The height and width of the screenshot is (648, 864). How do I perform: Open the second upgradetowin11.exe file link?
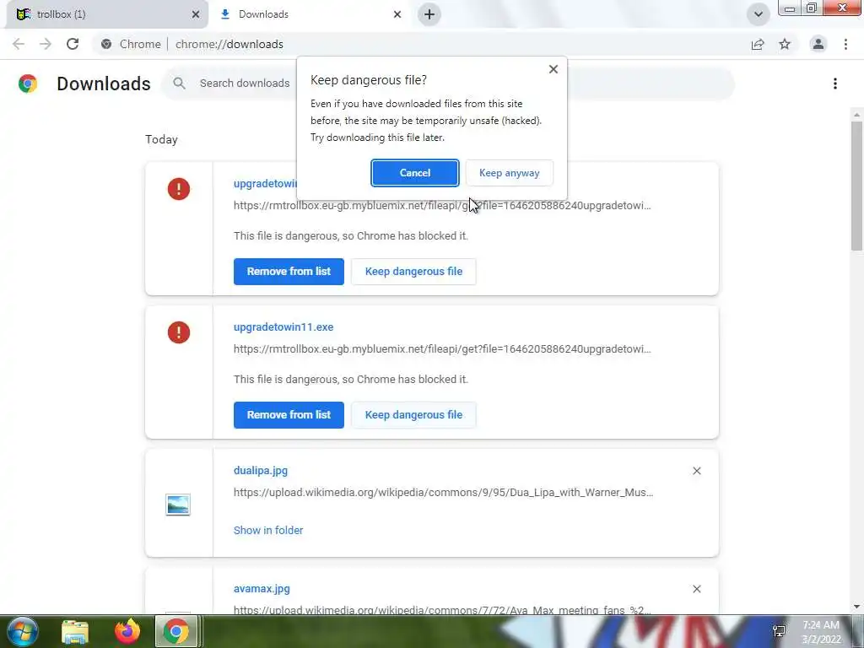(x=283, y=327)
